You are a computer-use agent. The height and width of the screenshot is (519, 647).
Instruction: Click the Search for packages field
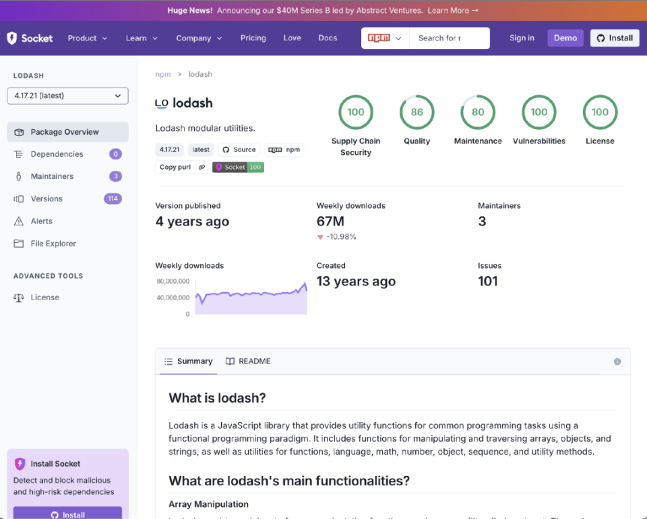pyautogui.click(x=450, y=38)
